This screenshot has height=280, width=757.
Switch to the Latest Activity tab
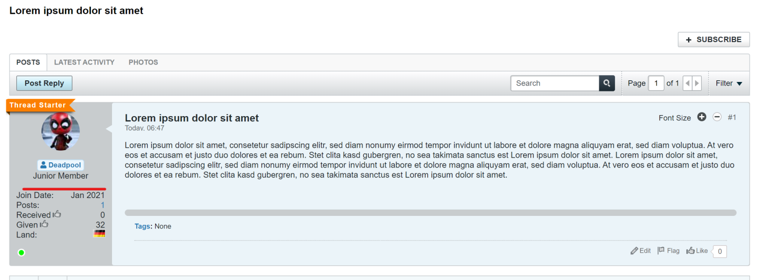point(84,62)
